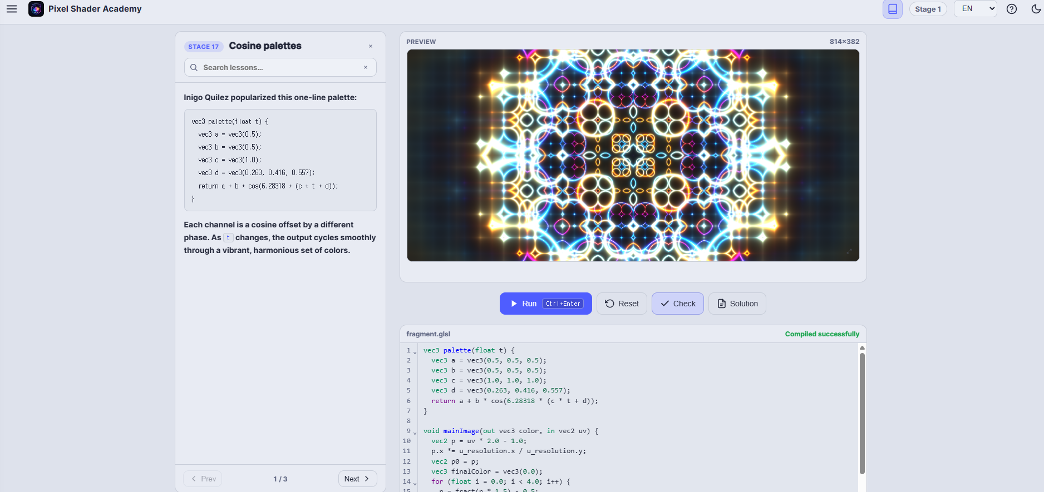Screen dimensions: 1044x492
Task: Toggle the lesson book panel icon
Action: pyautogui.click(x=893, y=9)
